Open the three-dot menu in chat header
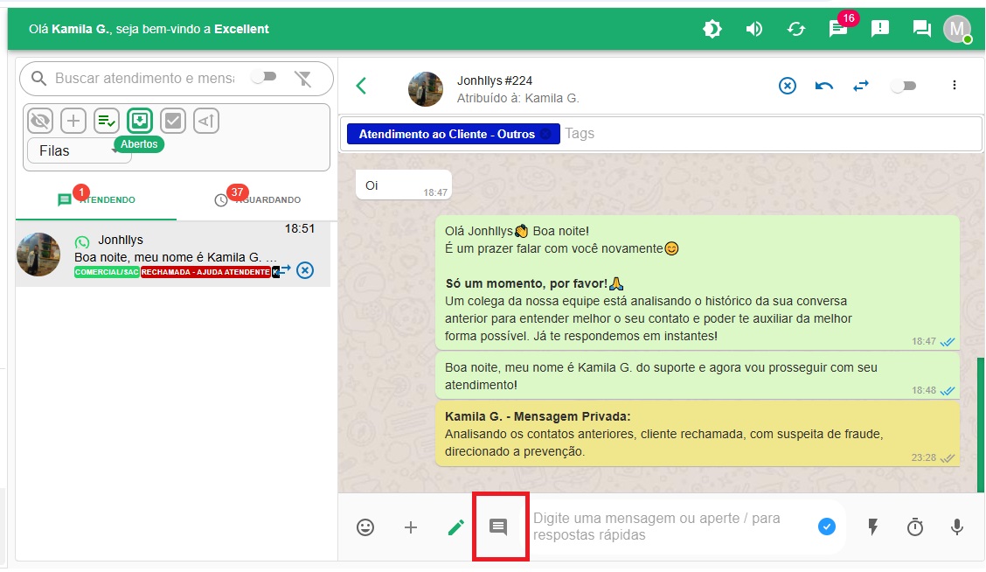The image size is (986, 572). point(955,85)
